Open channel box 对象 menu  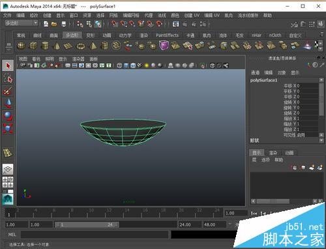pos(282,72)
